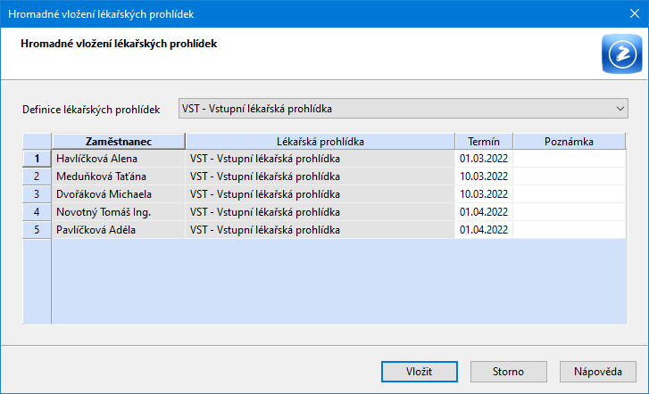Close the Hromadné vložení dialog window
This screenshot has height=394, width=649.
pos(635,13)
